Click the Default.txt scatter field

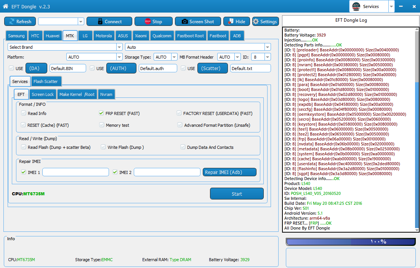point(250,68)
